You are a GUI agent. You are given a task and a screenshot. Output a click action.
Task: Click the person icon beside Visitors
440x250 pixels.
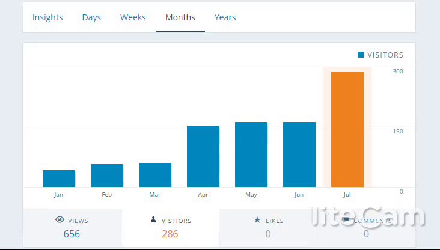tap(153, 220)
